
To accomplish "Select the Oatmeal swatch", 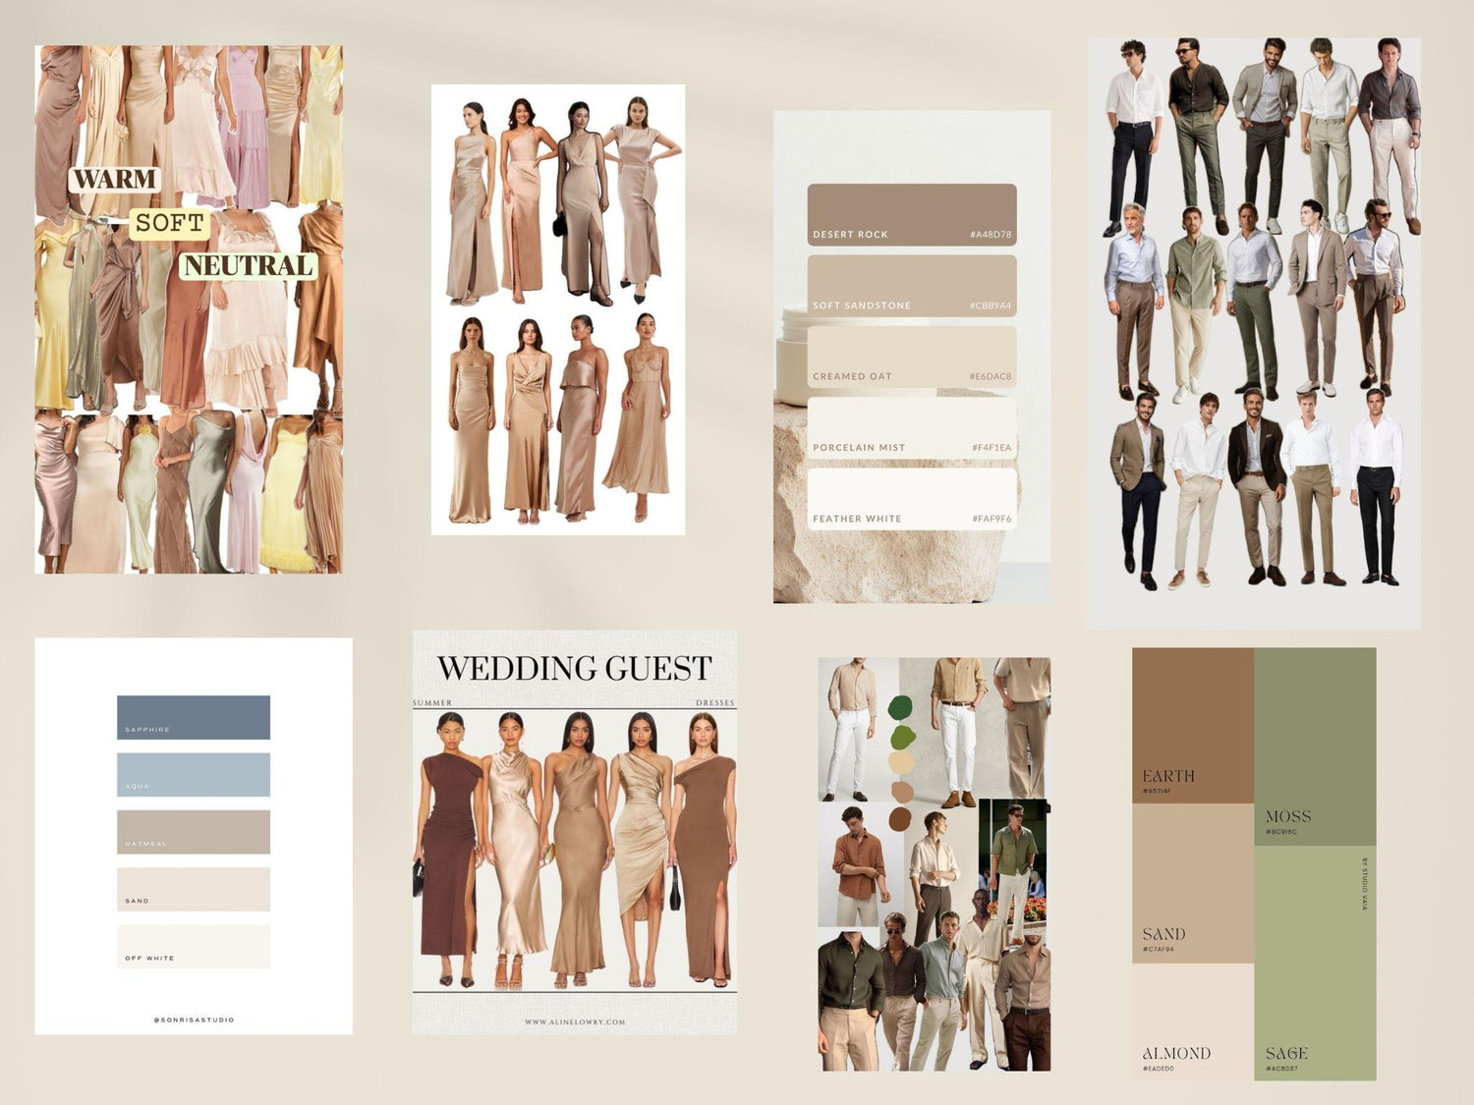I will tap(194, 832).
